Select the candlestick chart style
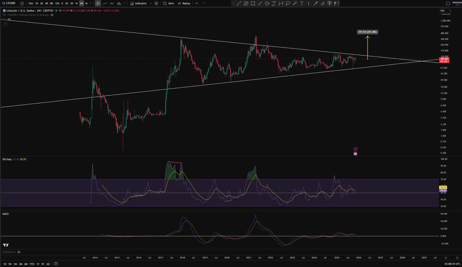 (98, 3)
